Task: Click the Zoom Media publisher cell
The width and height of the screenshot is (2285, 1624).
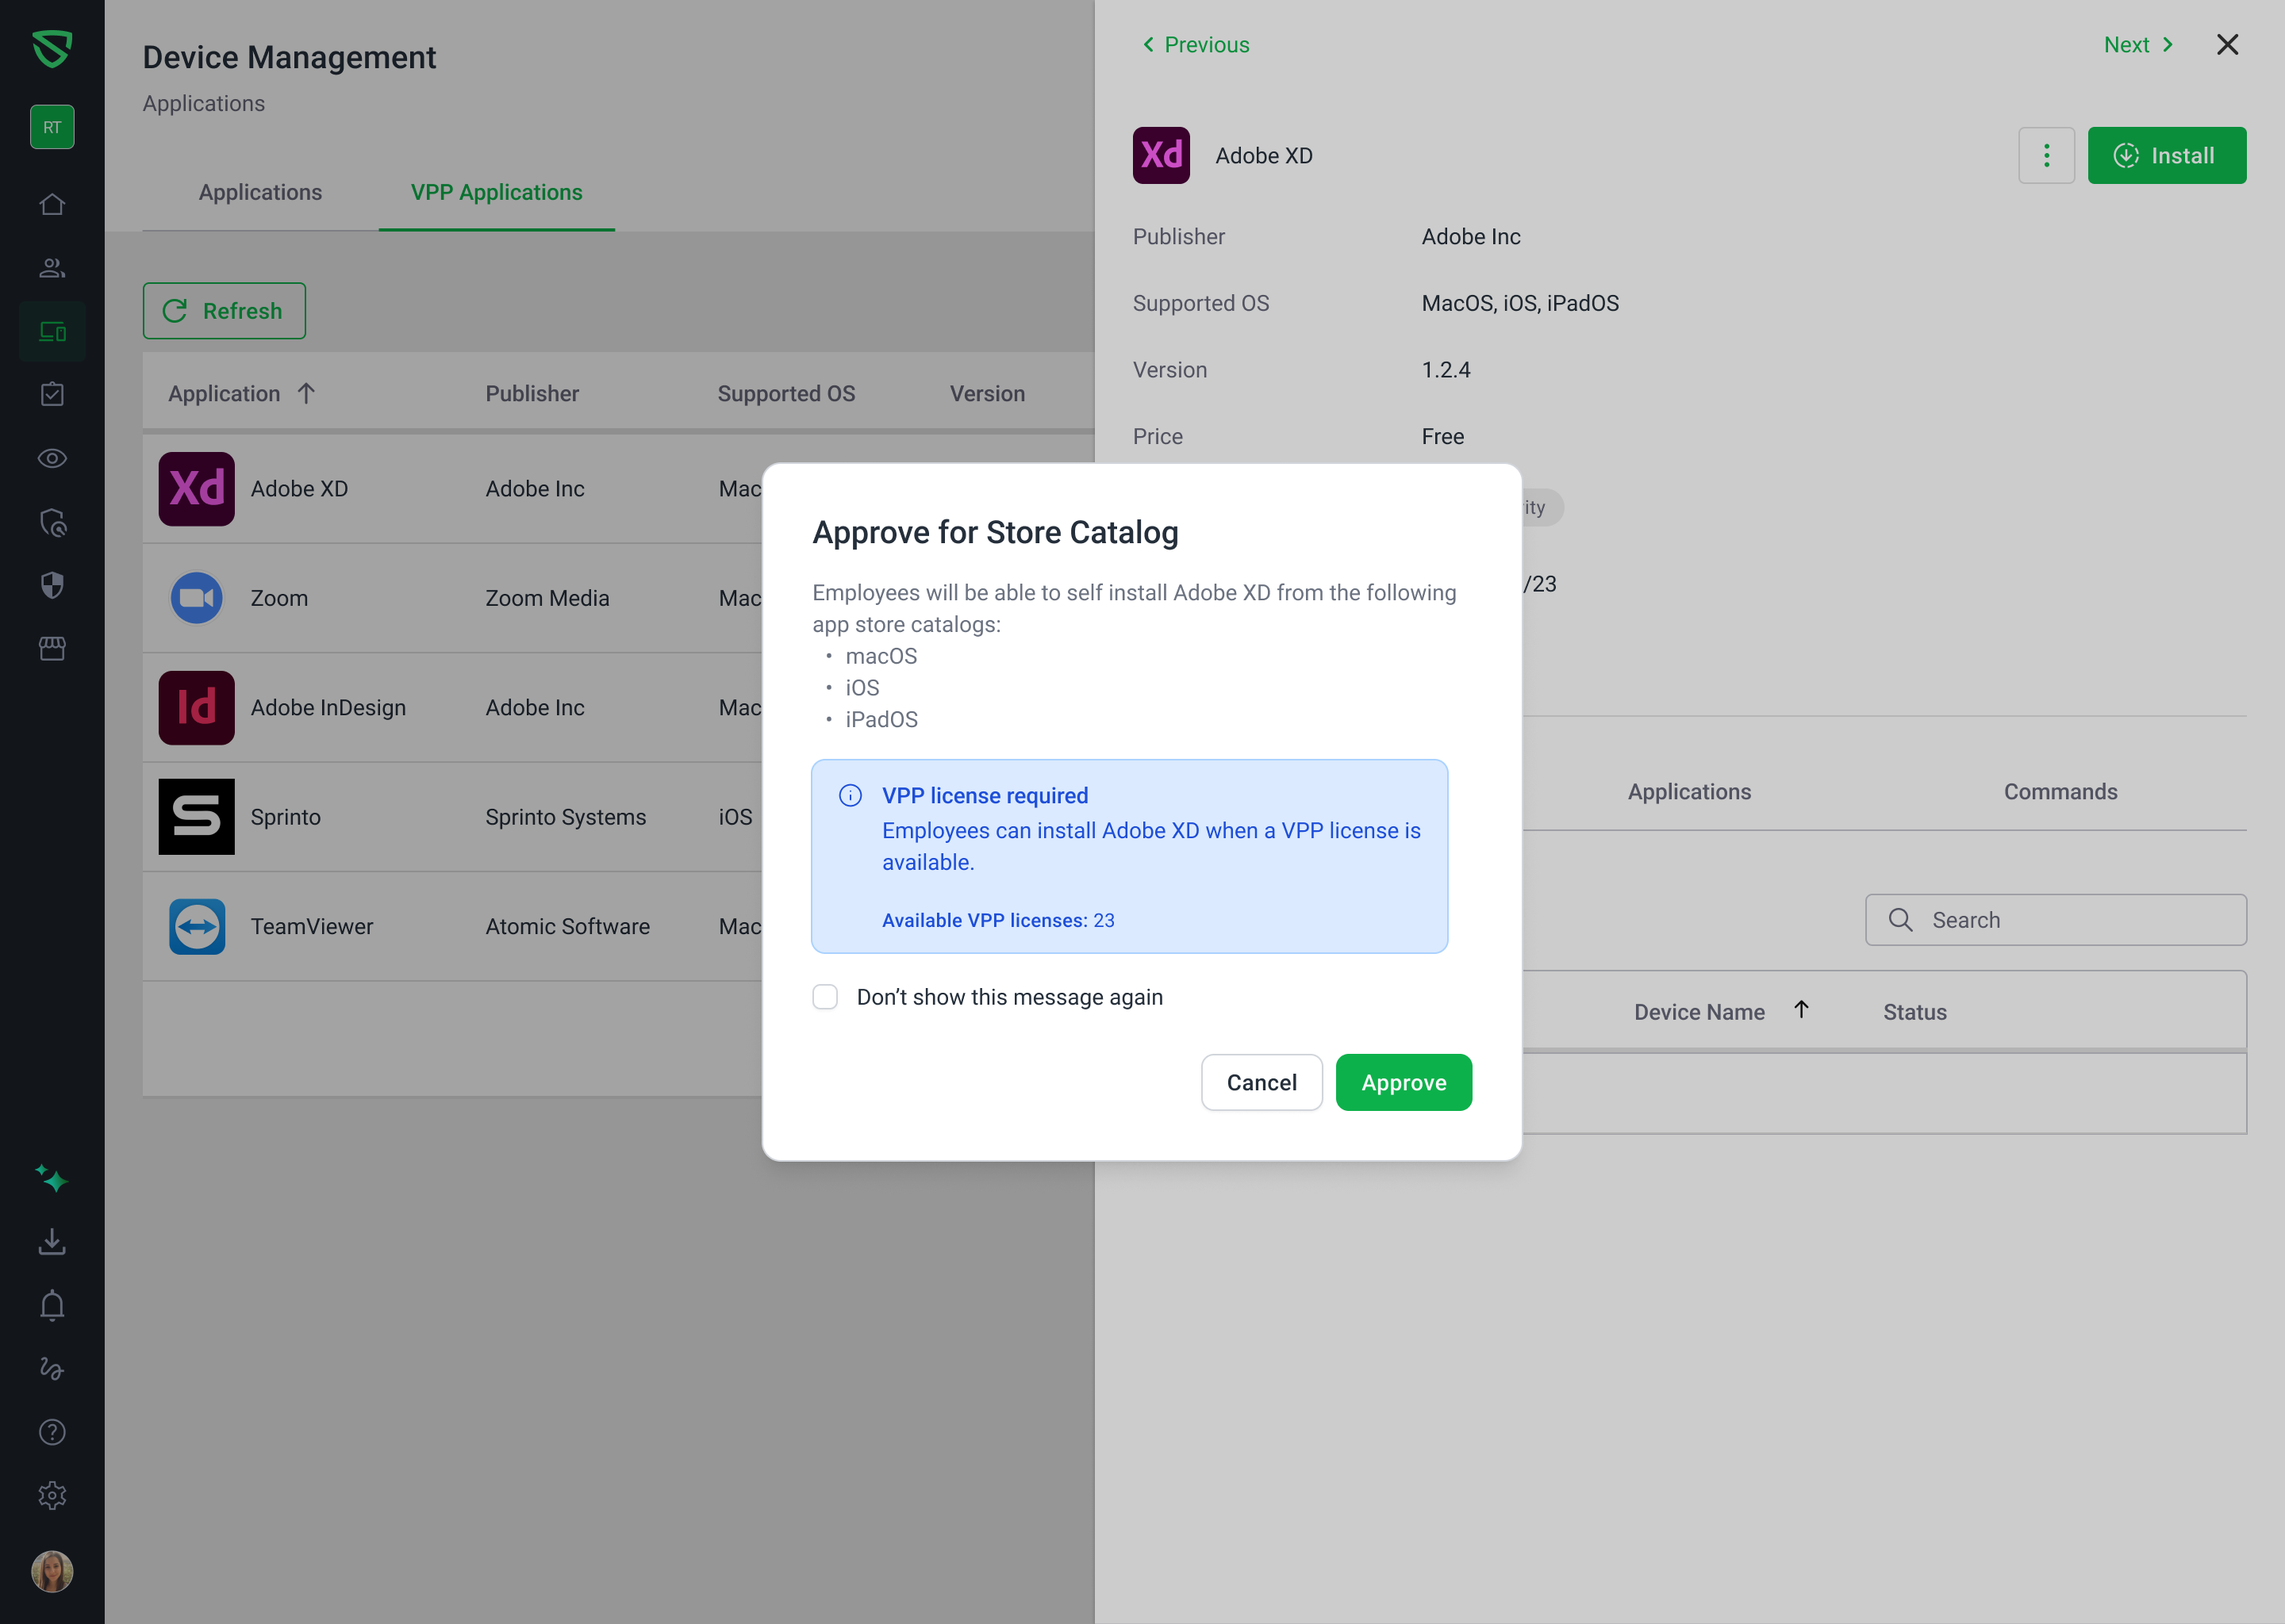Action: coord(547,598)
